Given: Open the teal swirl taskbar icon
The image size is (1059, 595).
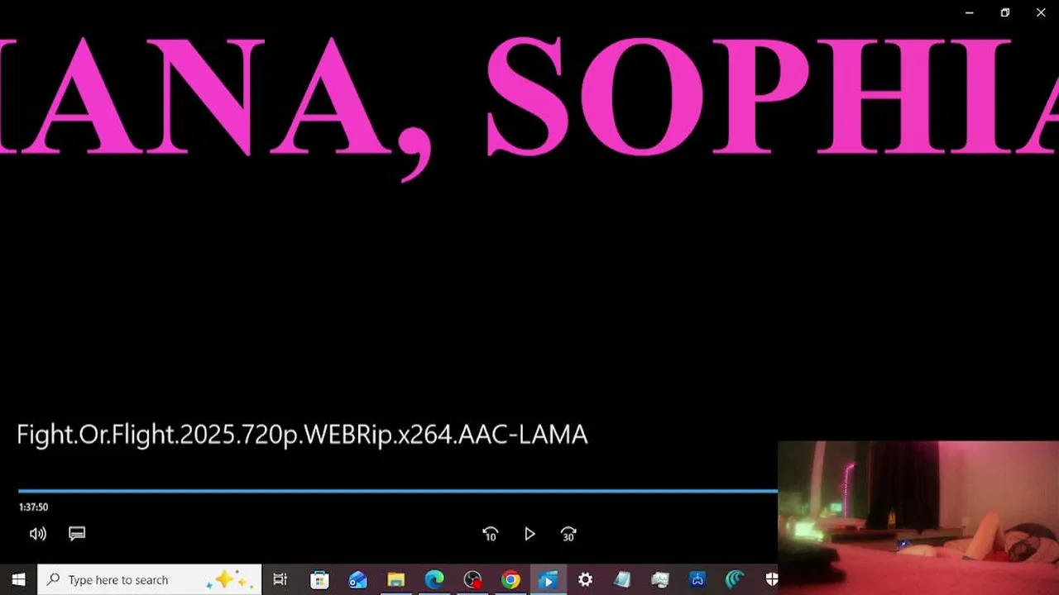Looking at the screenshot, I should pyautogui.click(x=735, y=579).
